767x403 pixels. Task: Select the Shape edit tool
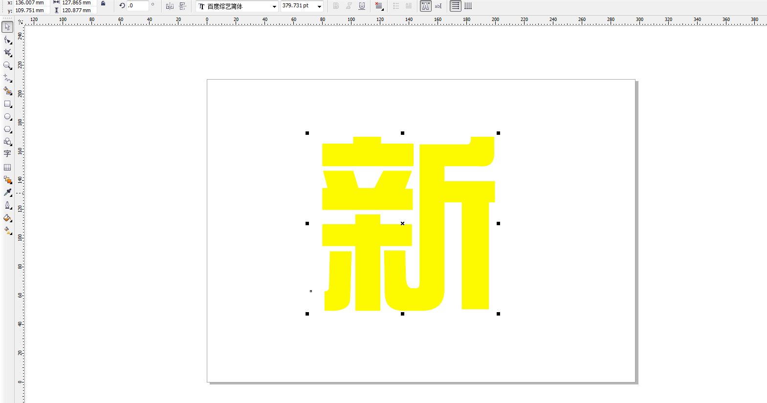coord(7,40)
